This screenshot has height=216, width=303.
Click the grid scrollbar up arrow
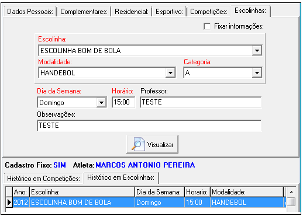[291, 192]
